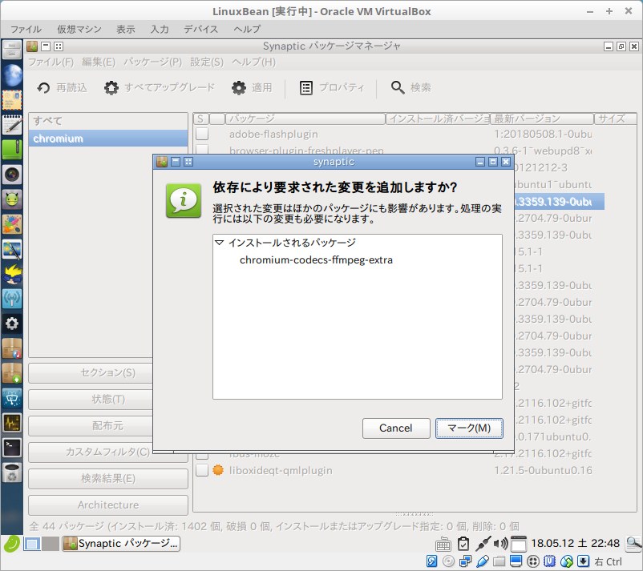Open the mail envelope icon in the dock
Screen dimensions: 643x571
click(x=12, y=100)
